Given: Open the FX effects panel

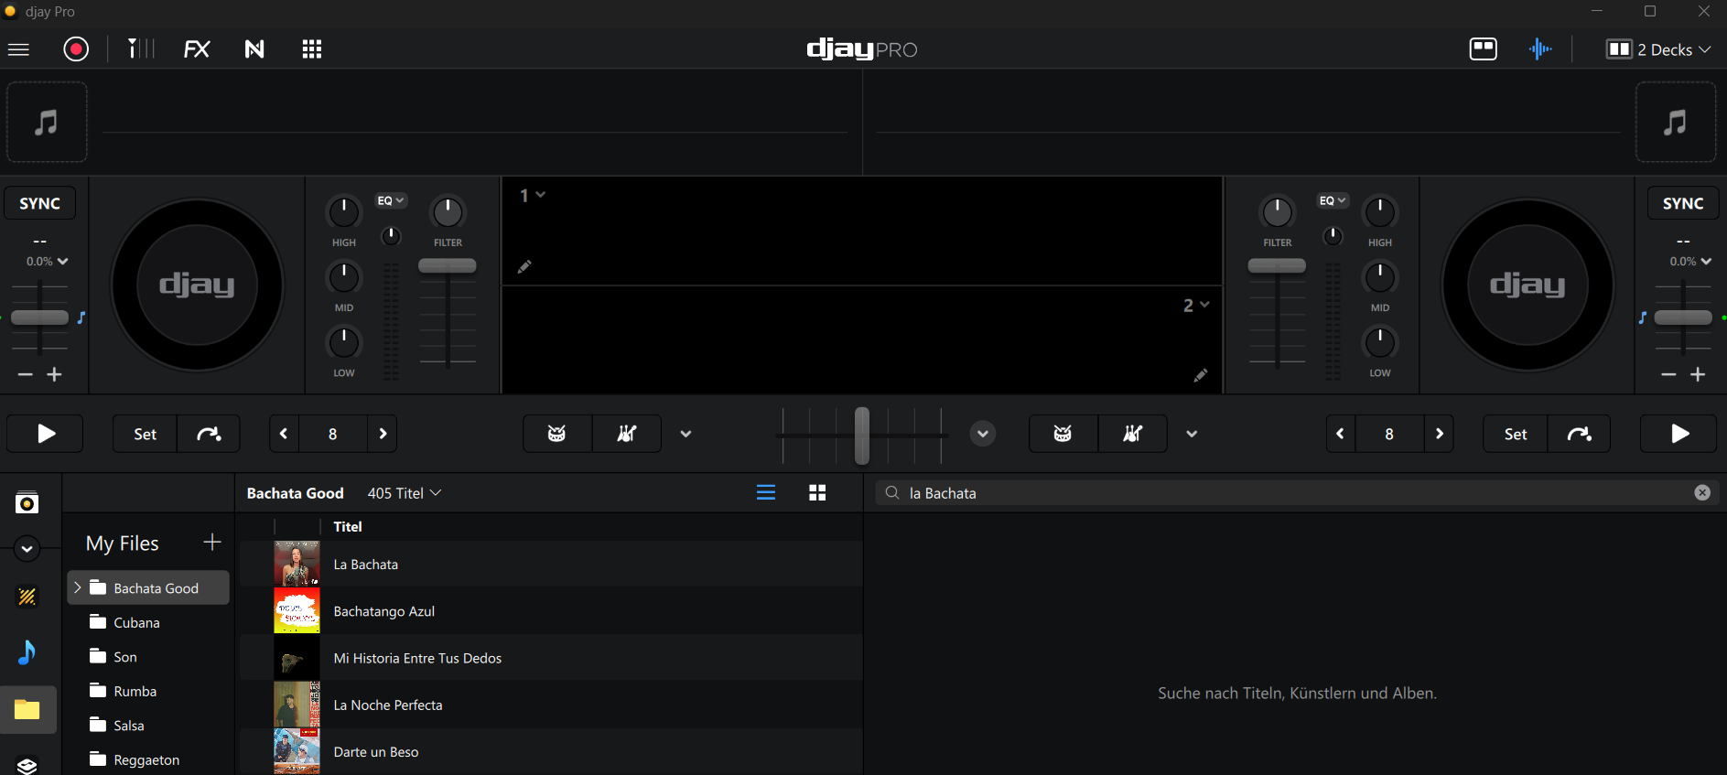Looking at the screenshot, I should (x=197, y=49).
